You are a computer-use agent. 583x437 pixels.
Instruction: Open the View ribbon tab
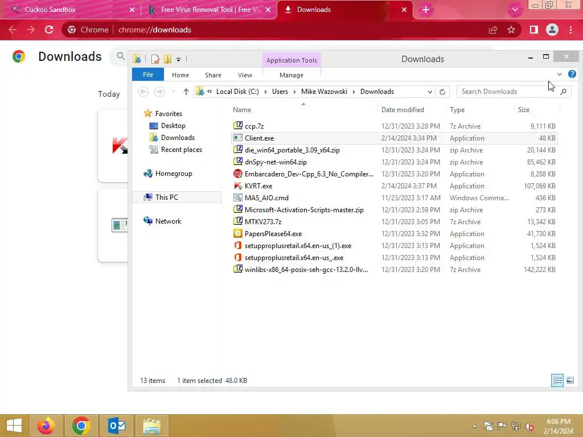pos(245,75)
